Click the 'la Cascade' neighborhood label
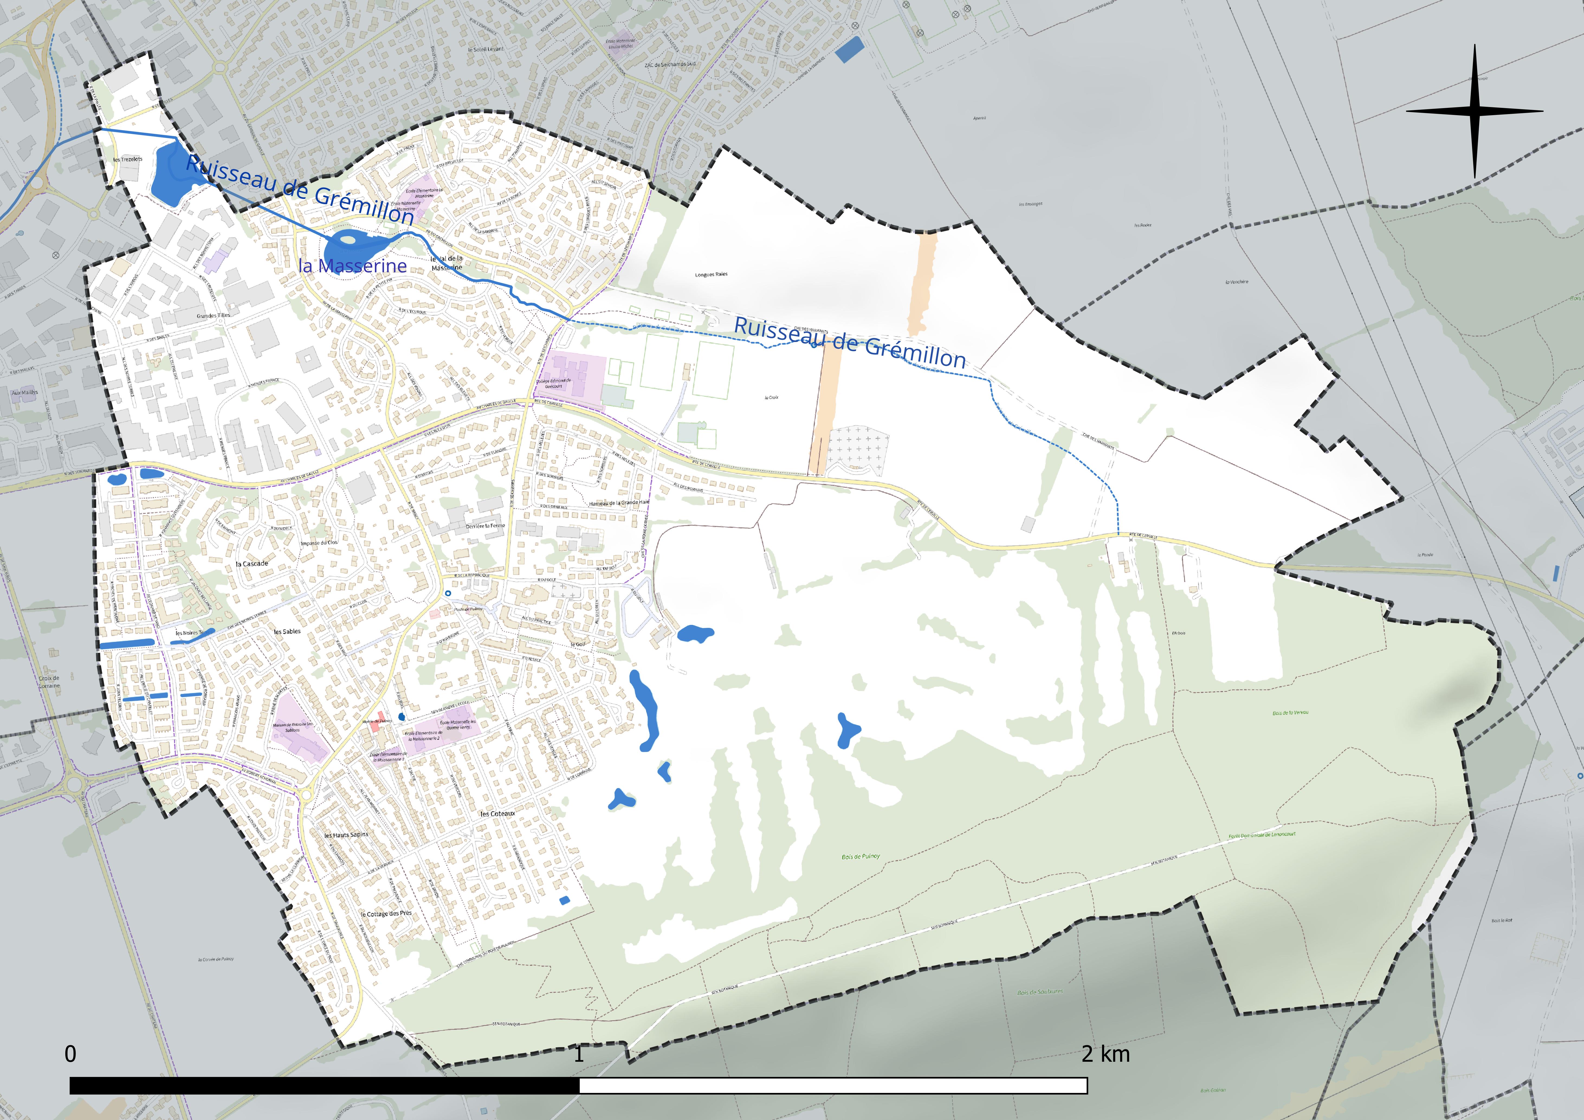The height and width of the screenshot is (1120, 1584). [252, 564]
